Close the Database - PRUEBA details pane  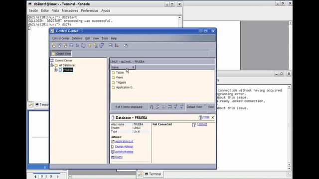coord(213,117)
